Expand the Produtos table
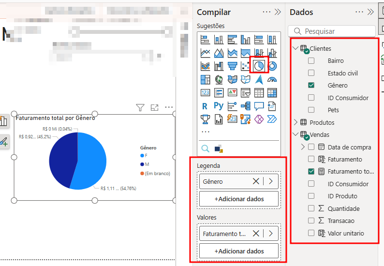 [295, 122]
